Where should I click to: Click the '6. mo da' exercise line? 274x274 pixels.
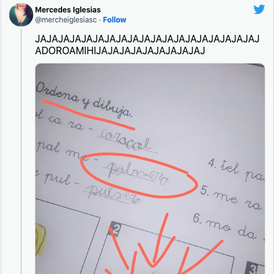click(x=227, y=226)
